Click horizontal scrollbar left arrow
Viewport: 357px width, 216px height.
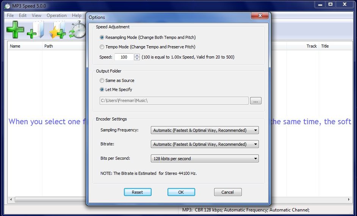tap(11, 200)
